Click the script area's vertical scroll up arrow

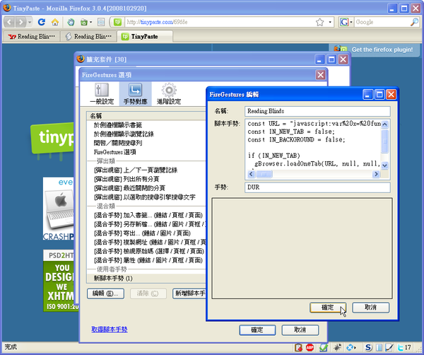tap(385, 124)
